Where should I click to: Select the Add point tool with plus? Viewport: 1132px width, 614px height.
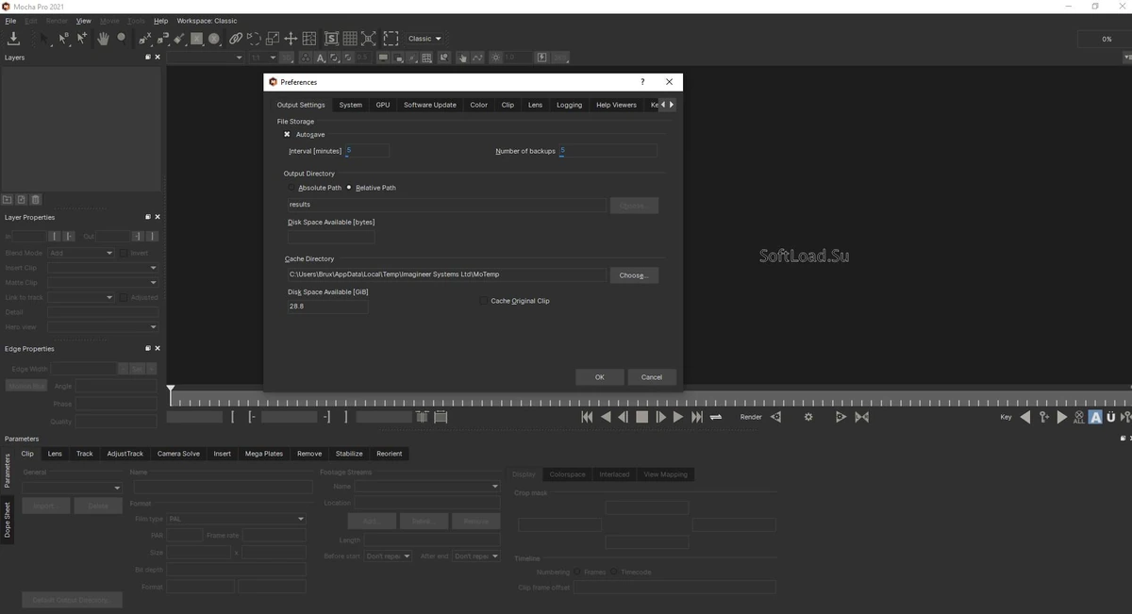point(82,39)
